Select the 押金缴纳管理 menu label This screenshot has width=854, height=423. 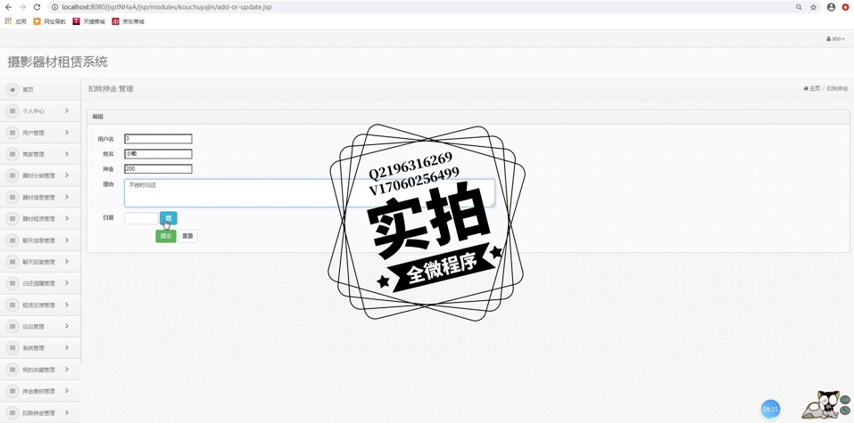38,392
